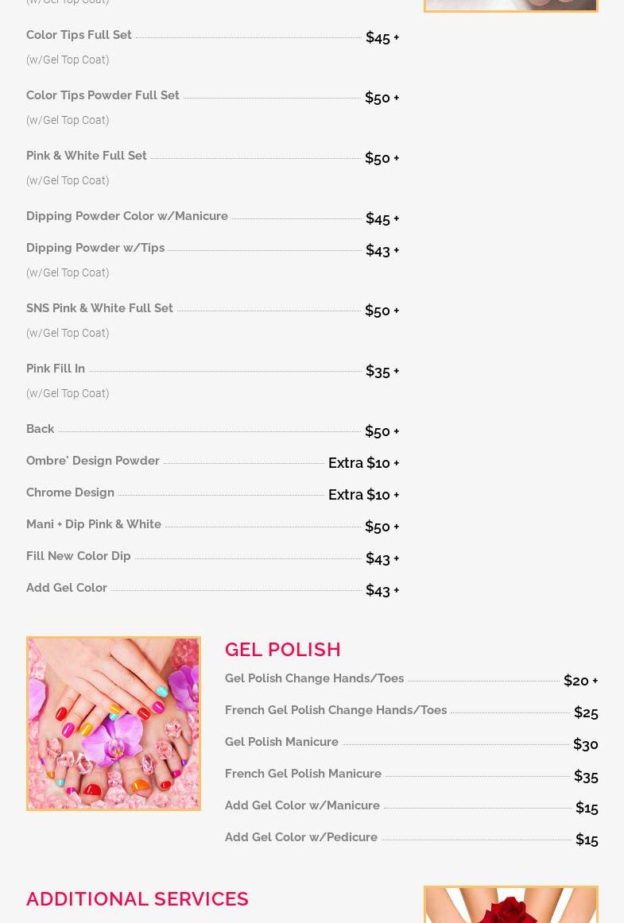Click Dipping Powder Color w/Manicure
Image resolution: width=624 pixels, height=923 pixels.
126,216
